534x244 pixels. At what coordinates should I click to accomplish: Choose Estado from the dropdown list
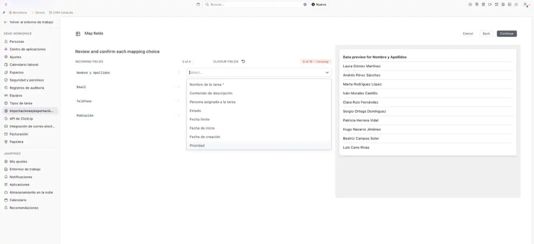(259, 111)
